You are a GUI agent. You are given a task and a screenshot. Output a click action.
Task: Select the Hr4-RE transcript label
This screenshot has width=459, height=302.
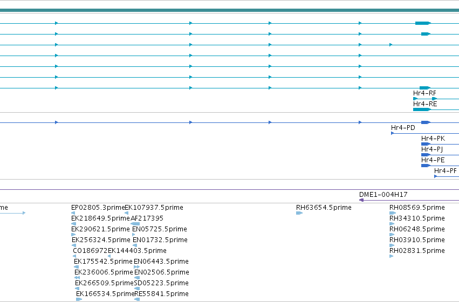coord(425,104)
